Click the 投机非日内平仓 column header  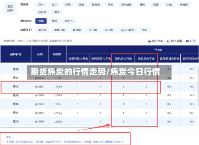(x=101, y=59)
